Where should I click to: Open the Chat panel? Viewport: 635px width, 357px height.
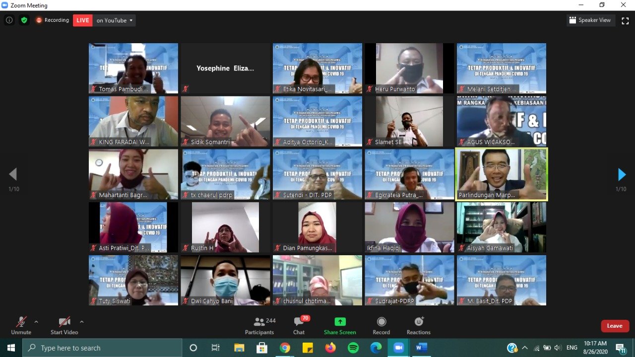click(x=299, y=325)
